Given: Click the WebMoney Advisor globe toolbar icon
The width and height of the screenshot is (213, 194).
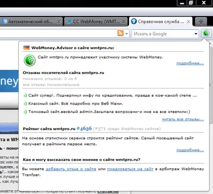Looking at the screenshot, I should click(x=206, y=33).
